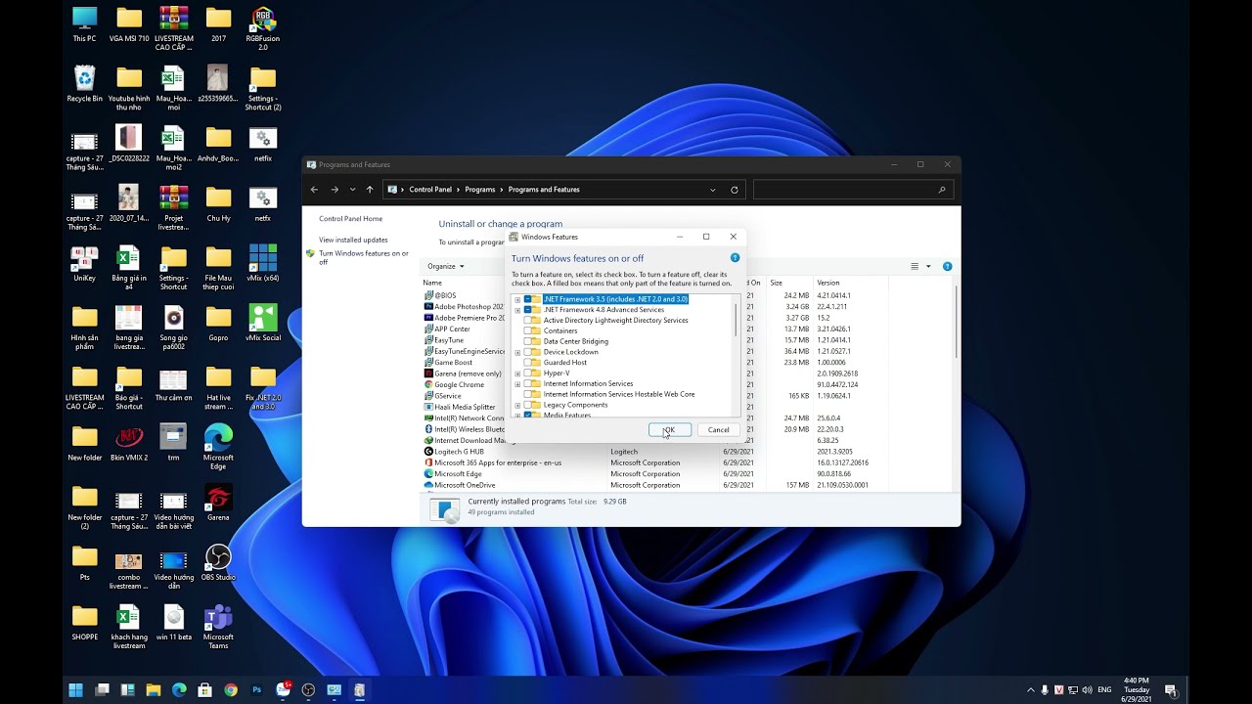Expand Internet Information Services node
The width and height of the screenshot is (1252, 704).
coord(517,384)
